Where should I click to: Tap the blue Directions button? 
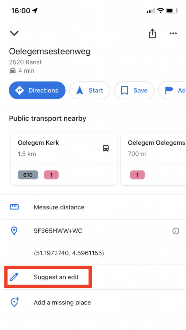click(37, 90)
